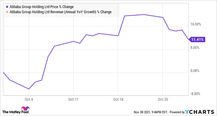Screen dimensions: 217x116
Task: Click the price line peak after Oct 18
Action: (144, 14)
